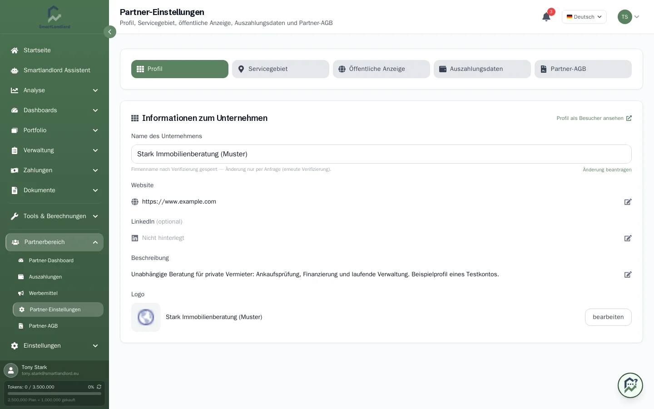Expand the Dokumente menu

pyautogui.click(x=54, y=190)
